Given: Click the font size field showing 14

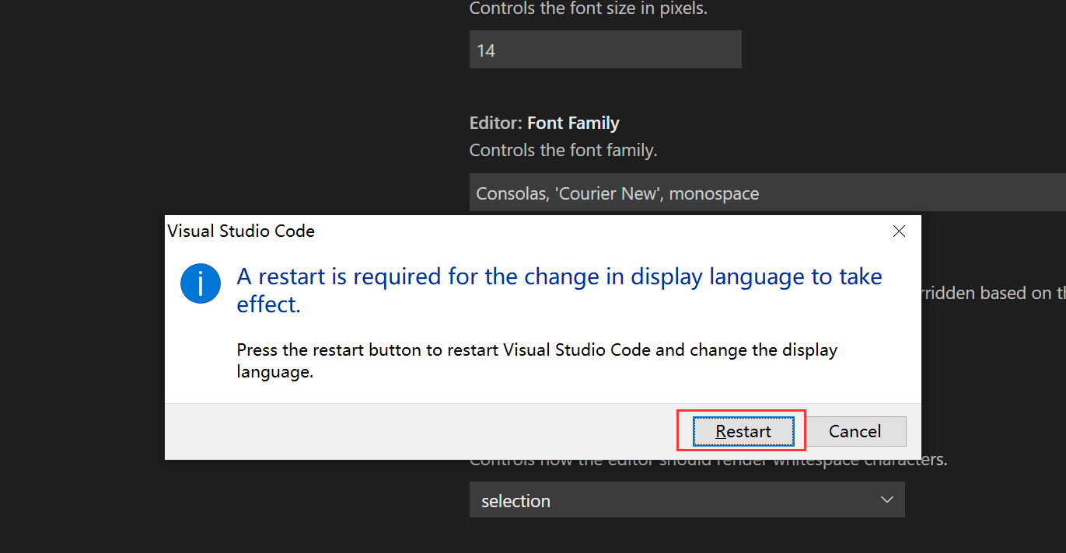Looking at the screenshot, I should [x=605, y=50].
